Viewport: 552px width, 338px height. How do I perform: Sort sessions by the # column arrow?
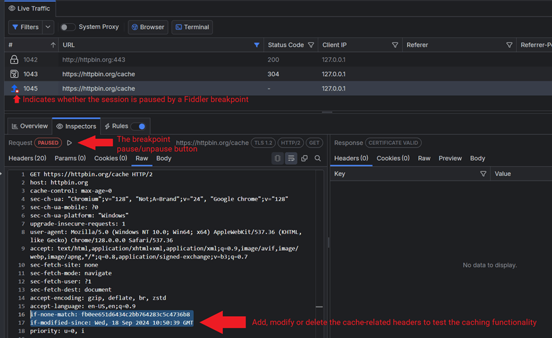click(53, 45)
